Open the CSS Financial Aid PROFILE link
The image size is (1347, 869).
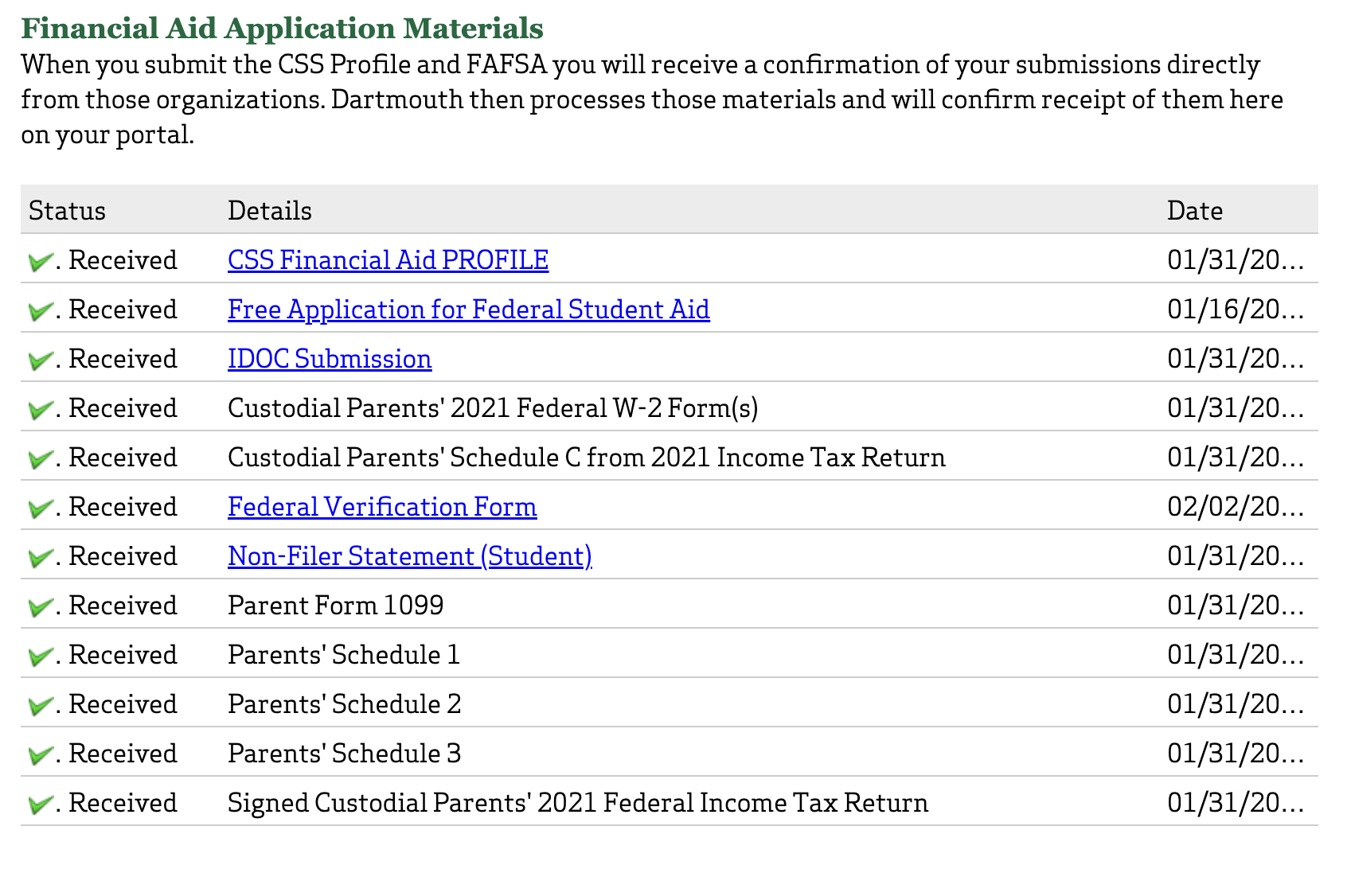coord(388,260)
